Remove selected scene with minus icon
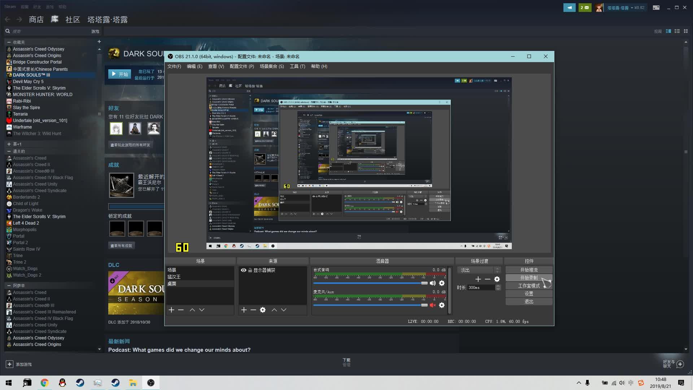This screenshot has height=390, width=693. [181, 310]
